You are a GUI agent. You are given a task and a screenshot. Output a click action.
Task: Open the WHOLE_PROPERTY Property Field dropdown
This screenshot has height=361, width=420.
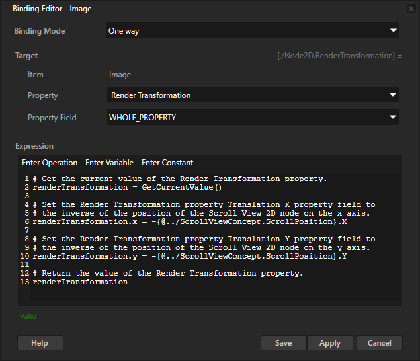point(253,118)
